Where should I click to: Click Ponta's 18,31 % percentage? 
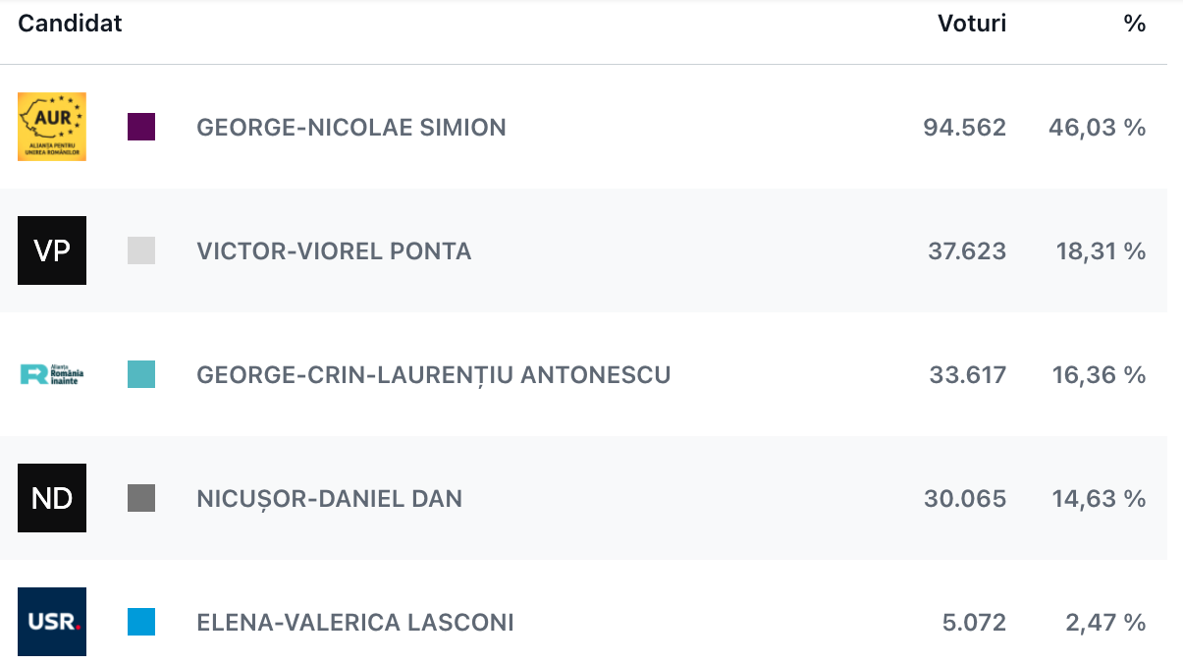click(x=1101, y=251)
